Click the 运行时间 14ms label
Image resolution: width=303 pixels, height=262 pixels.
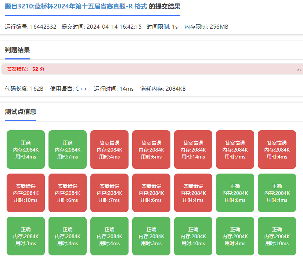114,89
